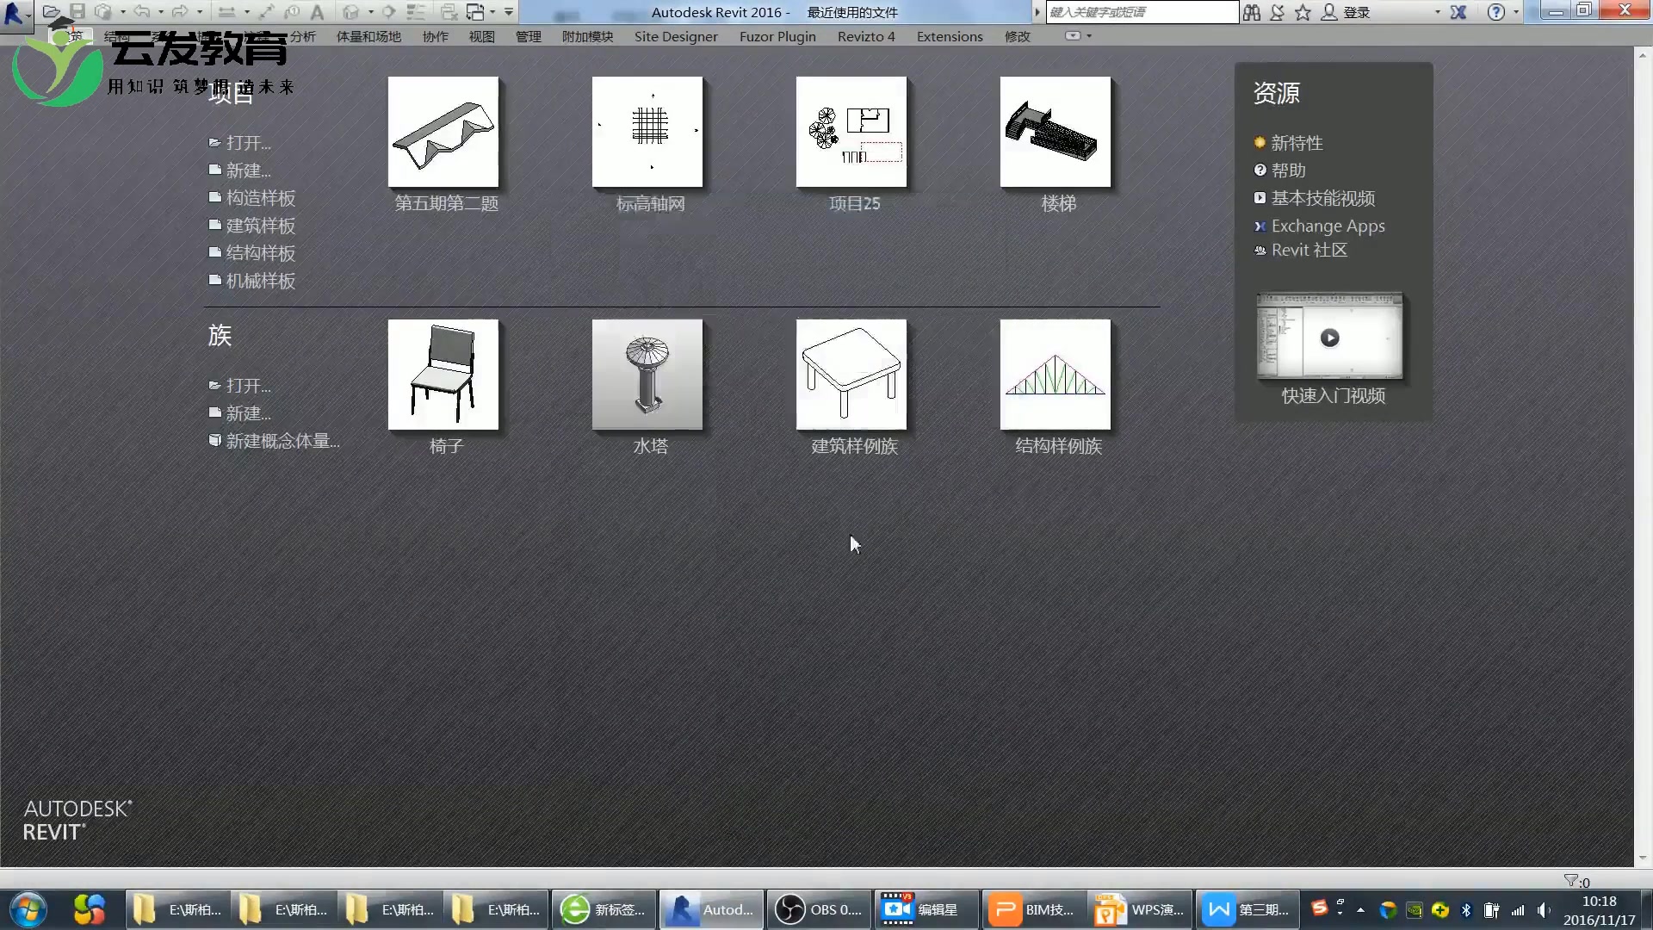
Task: Click the Help question mark icon
Action: pos(1496,12)
